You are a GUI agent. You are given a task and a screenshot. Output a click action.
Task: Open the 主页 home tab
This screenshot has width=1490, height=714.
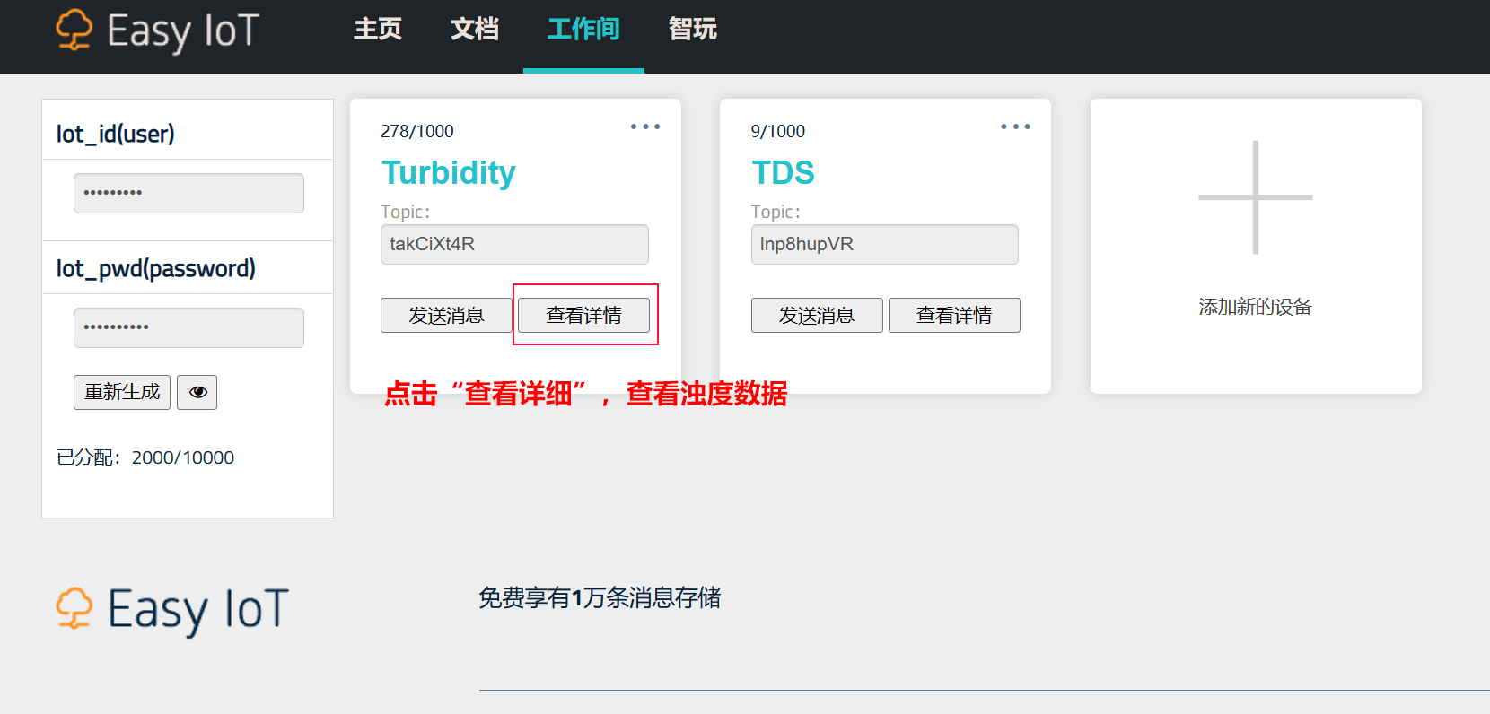pos(378,30)
